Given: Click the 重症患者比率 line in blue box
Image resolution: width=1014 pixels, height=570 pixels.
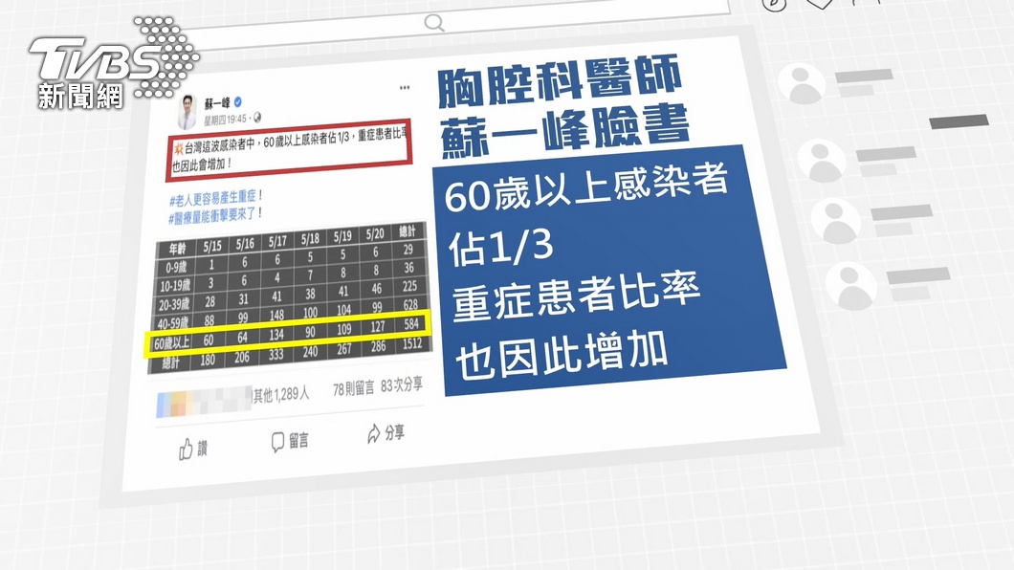Looking at the screenshot, I should (576, 295).
